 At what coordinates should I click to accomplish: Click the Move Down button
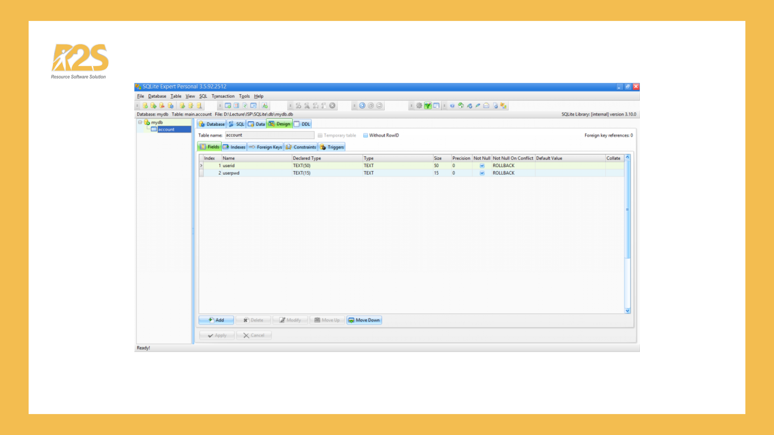(364, 320)
